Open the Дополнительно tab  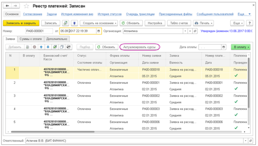pyautogui.click(x=57, y=39)
